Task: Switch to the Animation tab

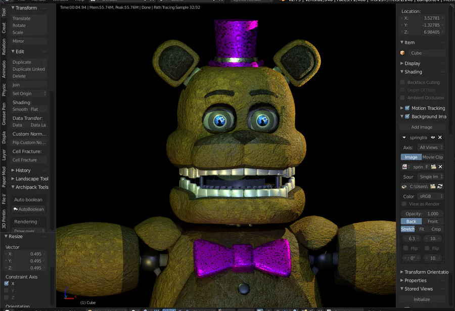Action: click(4, 69)
